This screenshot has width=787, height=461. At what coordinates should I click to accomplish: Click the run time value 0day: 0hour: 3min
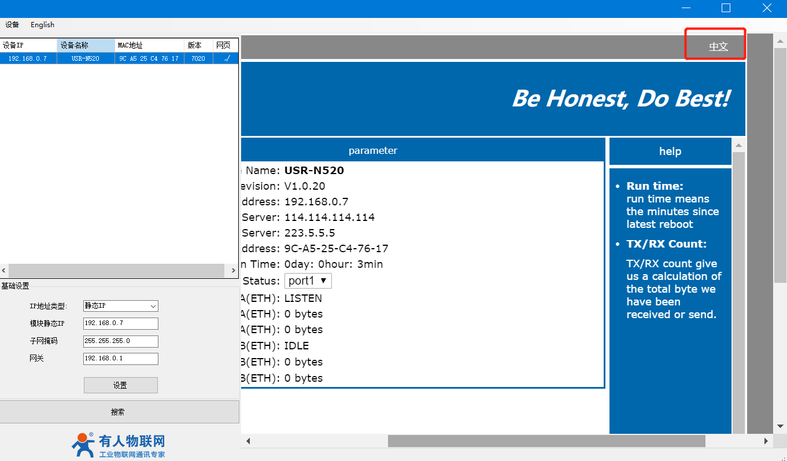(334, 264)
